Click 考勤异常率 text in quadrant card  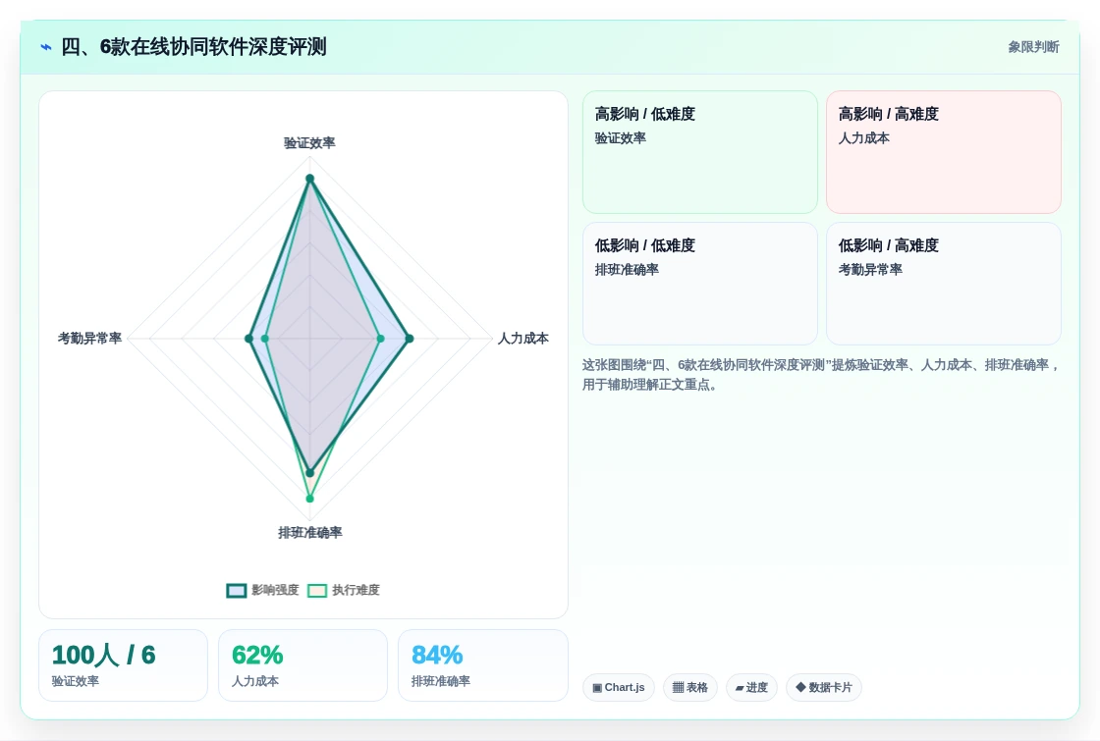(x=870, y=270)
